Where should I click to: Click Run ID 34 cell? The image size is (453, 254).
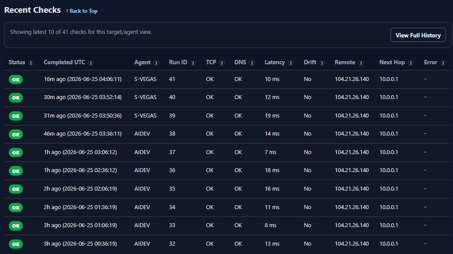click(x=172, y=207)
